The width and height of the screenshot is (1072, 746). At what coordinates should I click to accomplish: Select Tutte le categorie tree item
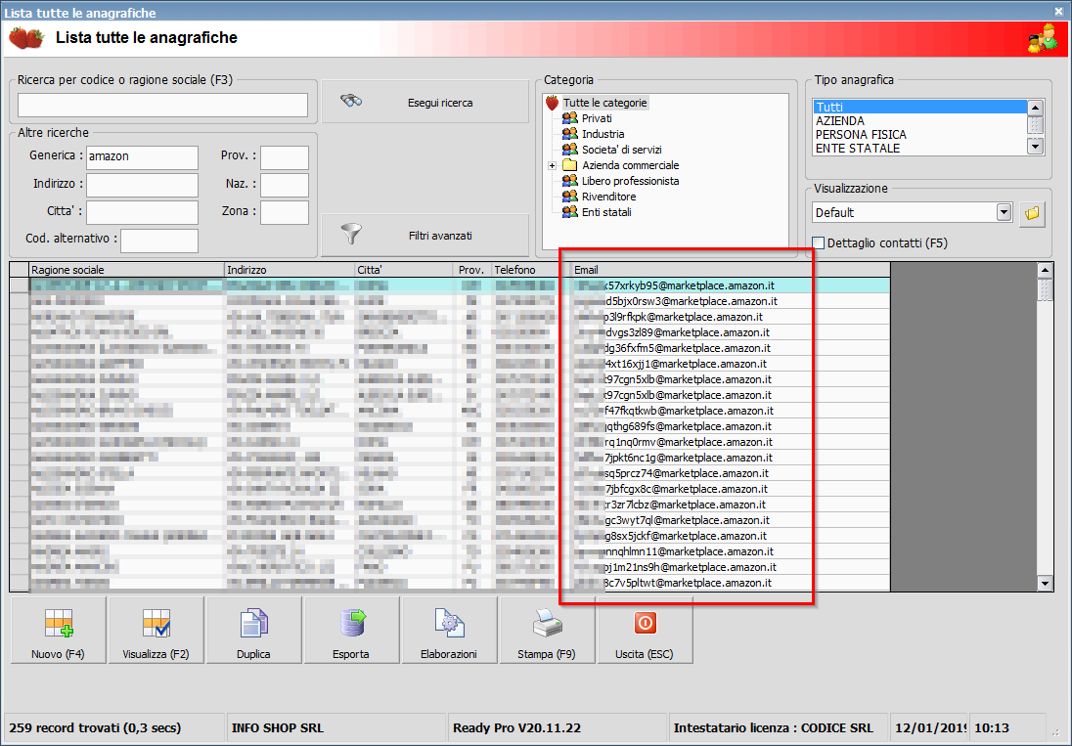click(x=604, y=104)
